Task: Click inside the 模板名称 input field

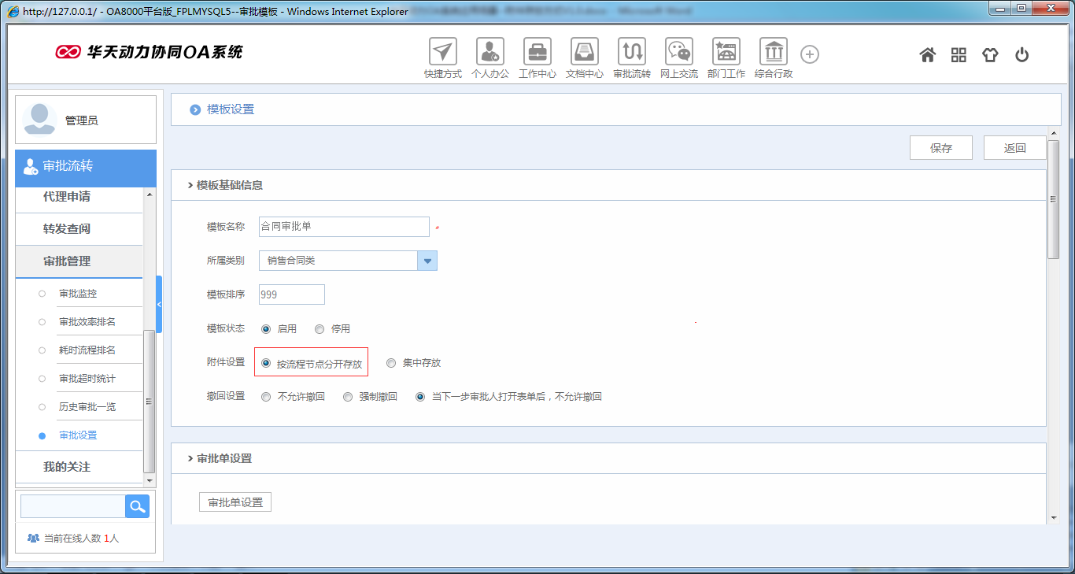Action: [x=343, y=226]
